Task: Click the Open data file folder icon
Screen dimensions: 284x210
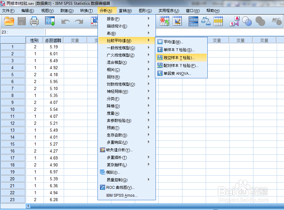Action: pos(9,21)
